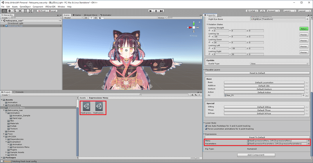Open the File menu

coord(3,7)
